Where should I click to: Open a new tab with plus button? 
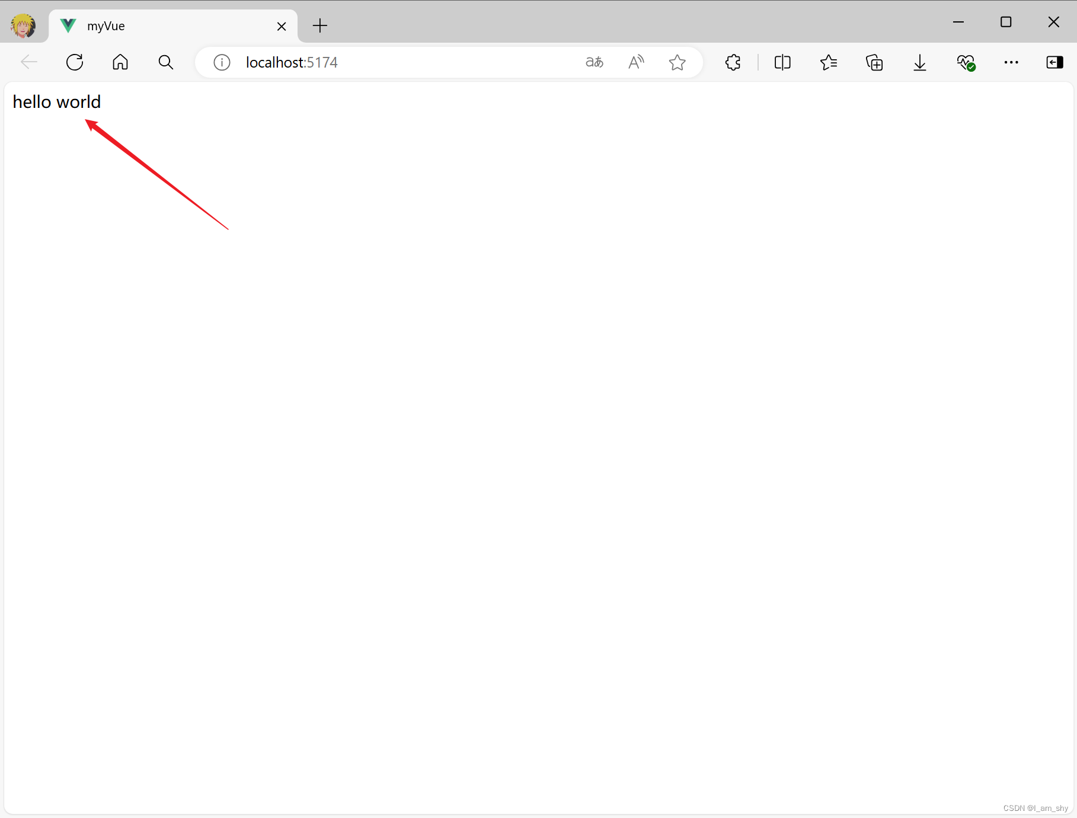tap(320, 25)
